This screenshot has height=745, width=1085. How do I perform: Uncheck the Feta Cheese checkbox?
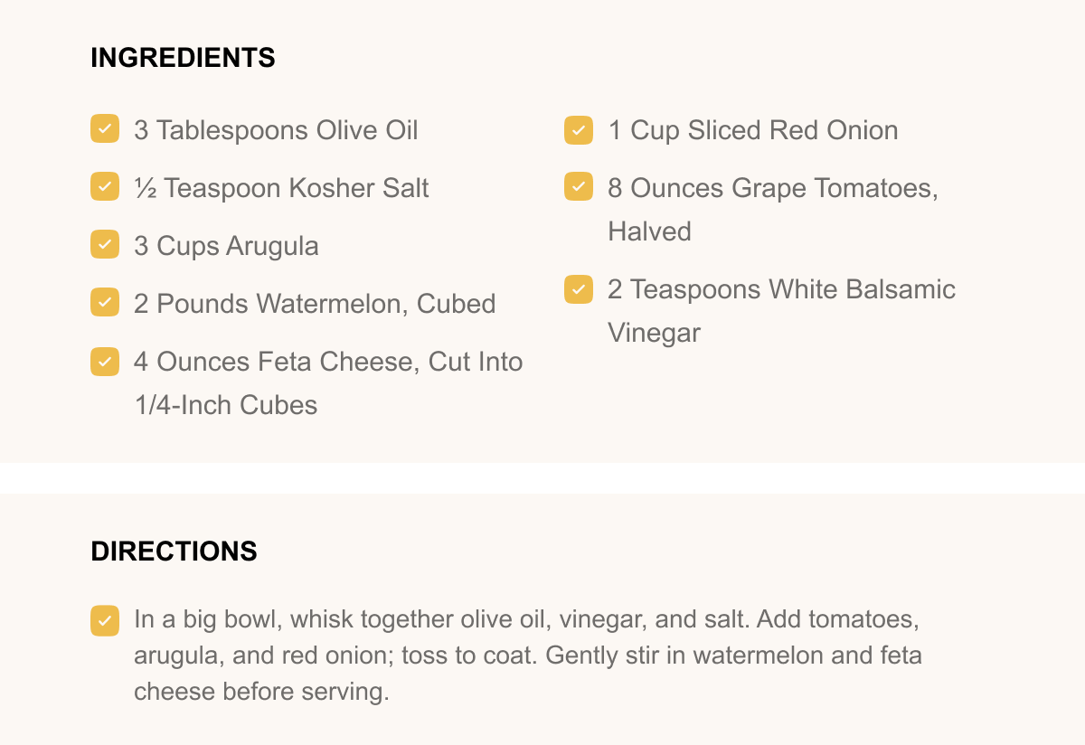pos(105,361)
